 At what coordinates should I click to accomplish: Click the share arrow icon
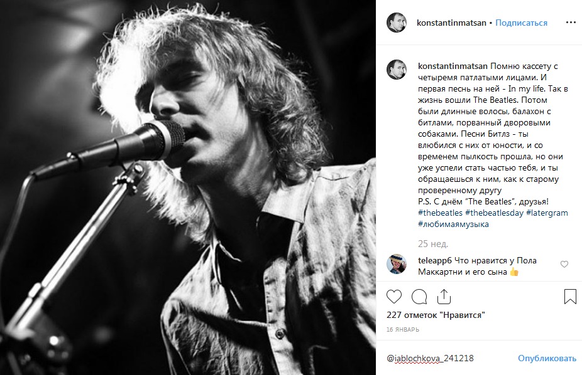444,296
